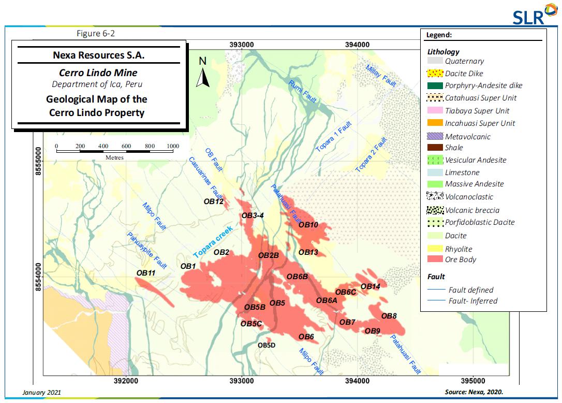Click the OB14 ore body label
562x403 pixels.
370,286
